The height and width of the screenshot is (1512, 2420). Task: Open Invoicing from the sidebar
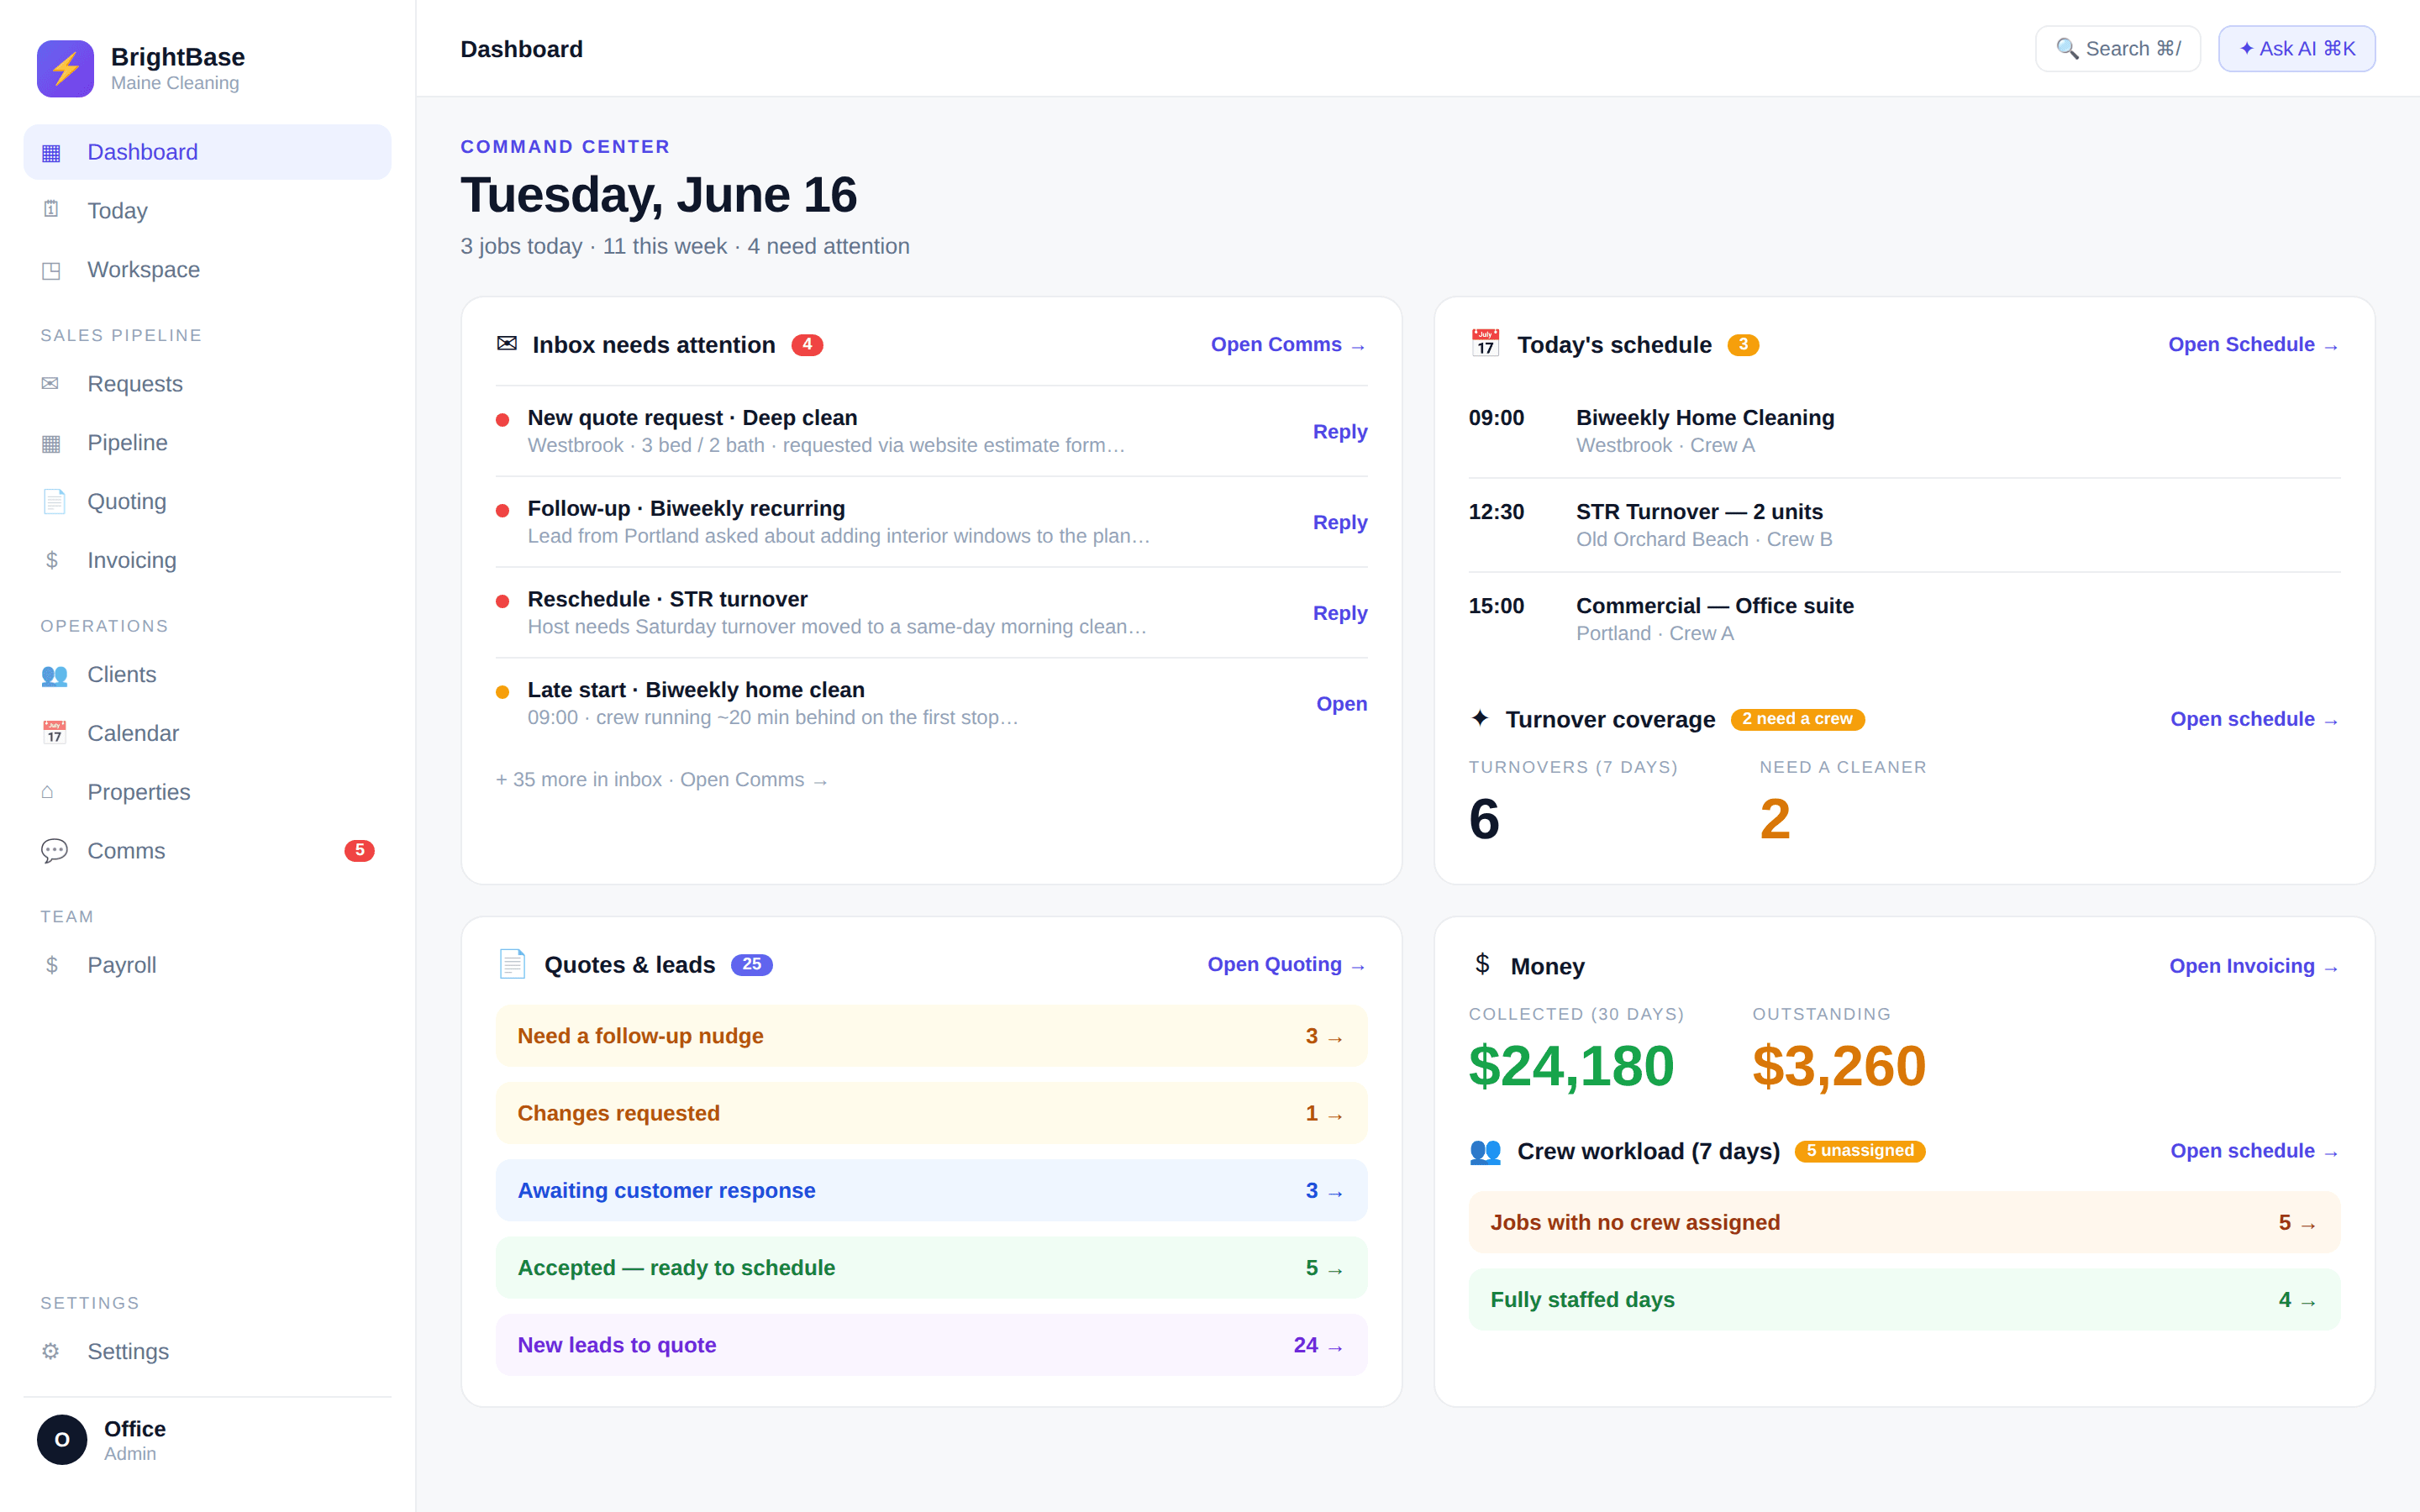207,560
